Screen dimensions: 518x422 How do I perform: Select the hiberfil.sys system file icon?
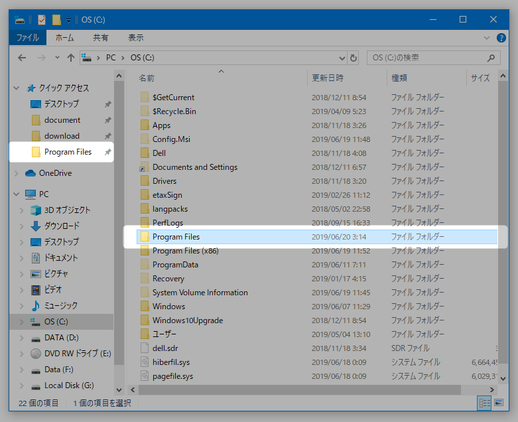pos(145,362)
